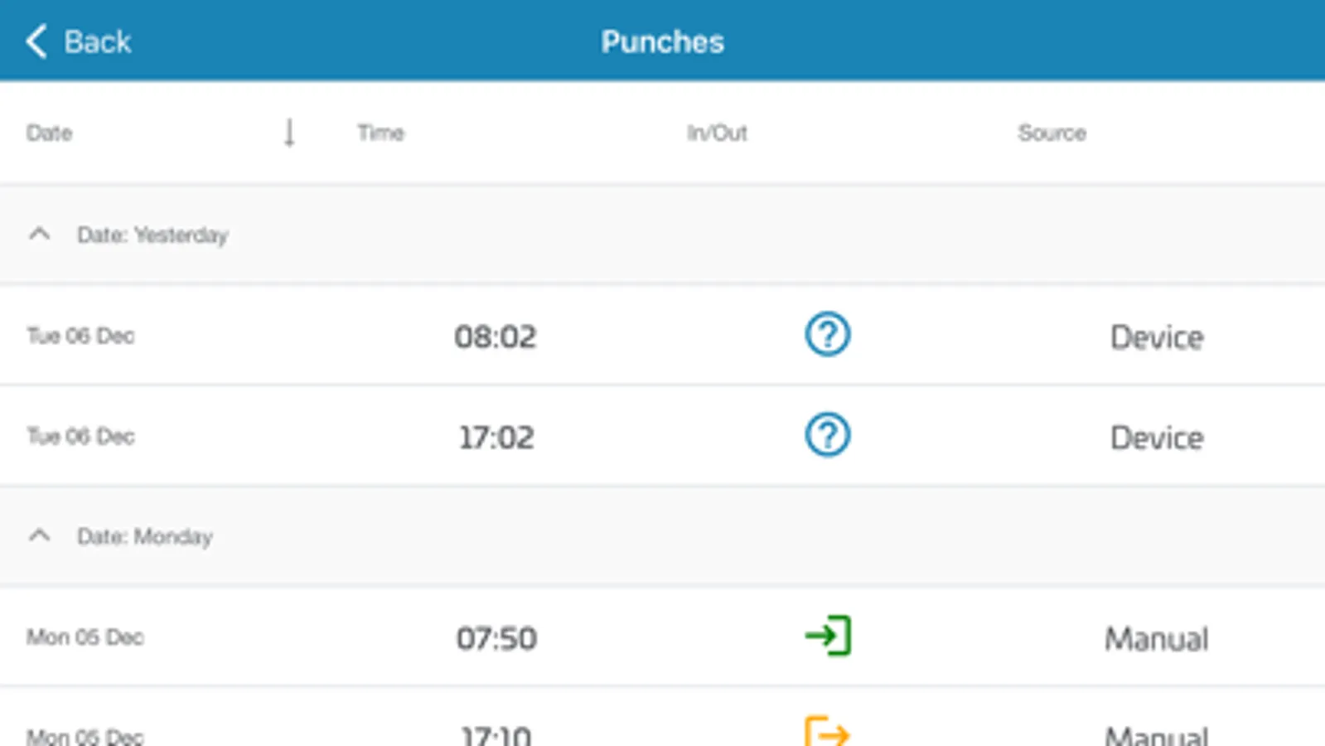Collapse the Date: Monday group
Viewport: 1325px width, 746px height.
[x=39, y=536]
